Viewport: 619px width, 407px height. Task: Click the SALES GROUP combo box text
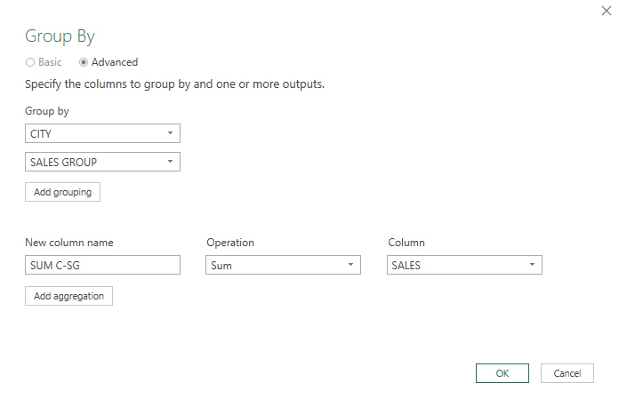[x=63, y=163]
